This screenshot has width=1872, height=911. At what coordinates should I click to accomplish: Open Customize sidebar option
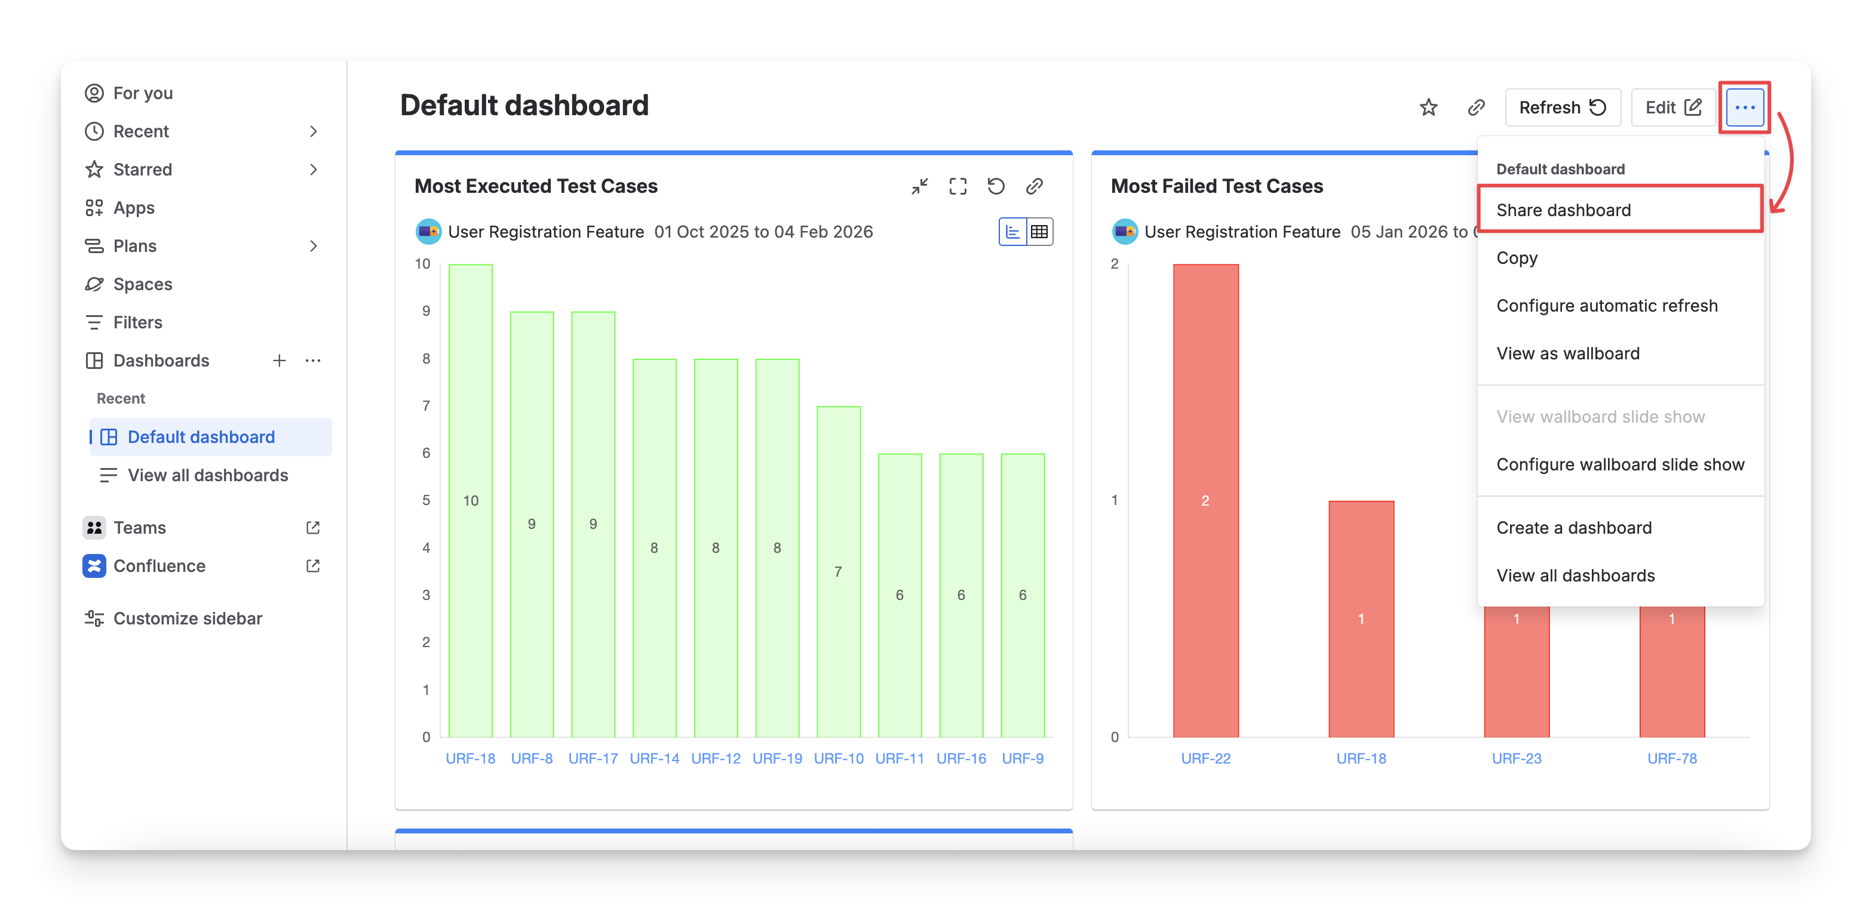tap(188, 618)
